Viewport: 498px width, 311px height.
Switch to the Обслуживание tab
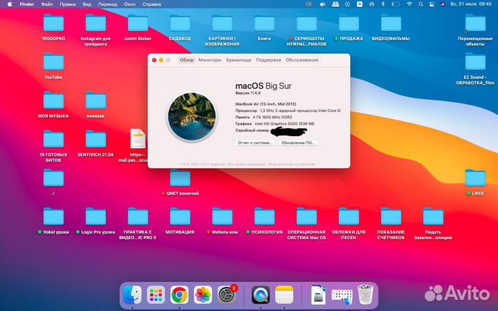click(302, 60)
